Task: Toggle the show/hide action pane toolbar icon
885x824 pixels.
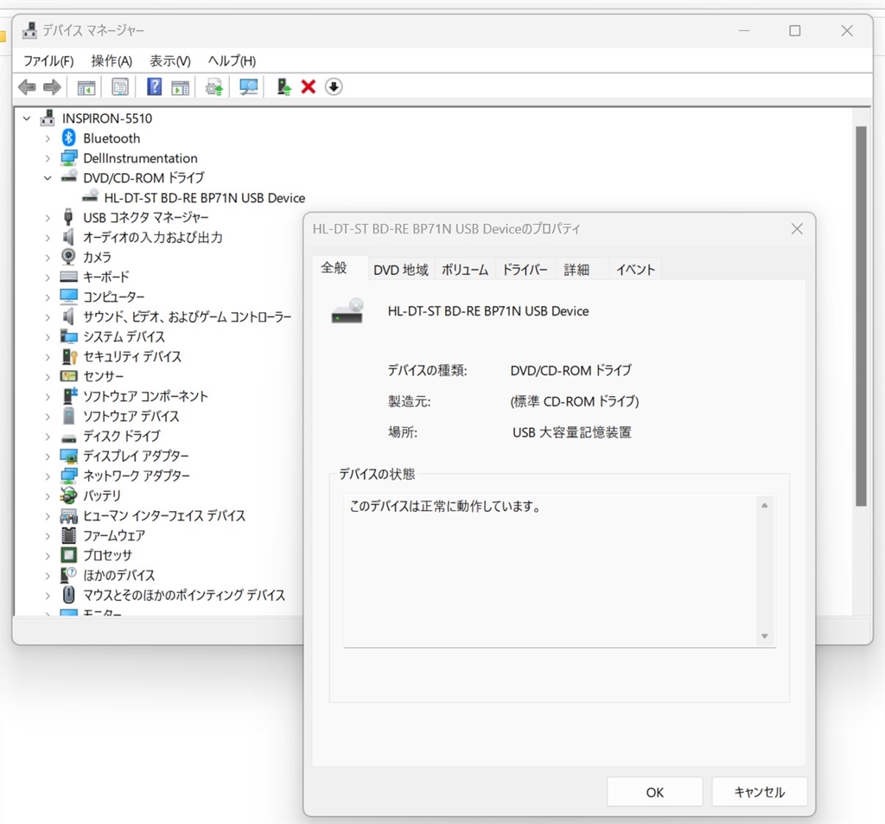Action: click(x=181, y=87)
